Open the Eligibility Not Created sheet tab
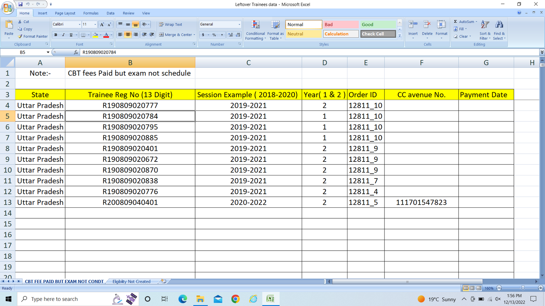The width and height of the screenshot is (545, 306). [x=131, y=282]
